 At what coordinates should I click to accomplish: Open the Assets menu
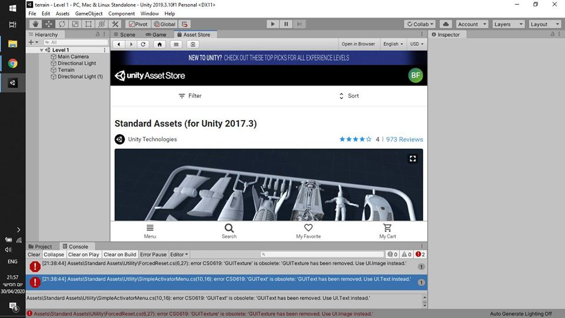62,14
